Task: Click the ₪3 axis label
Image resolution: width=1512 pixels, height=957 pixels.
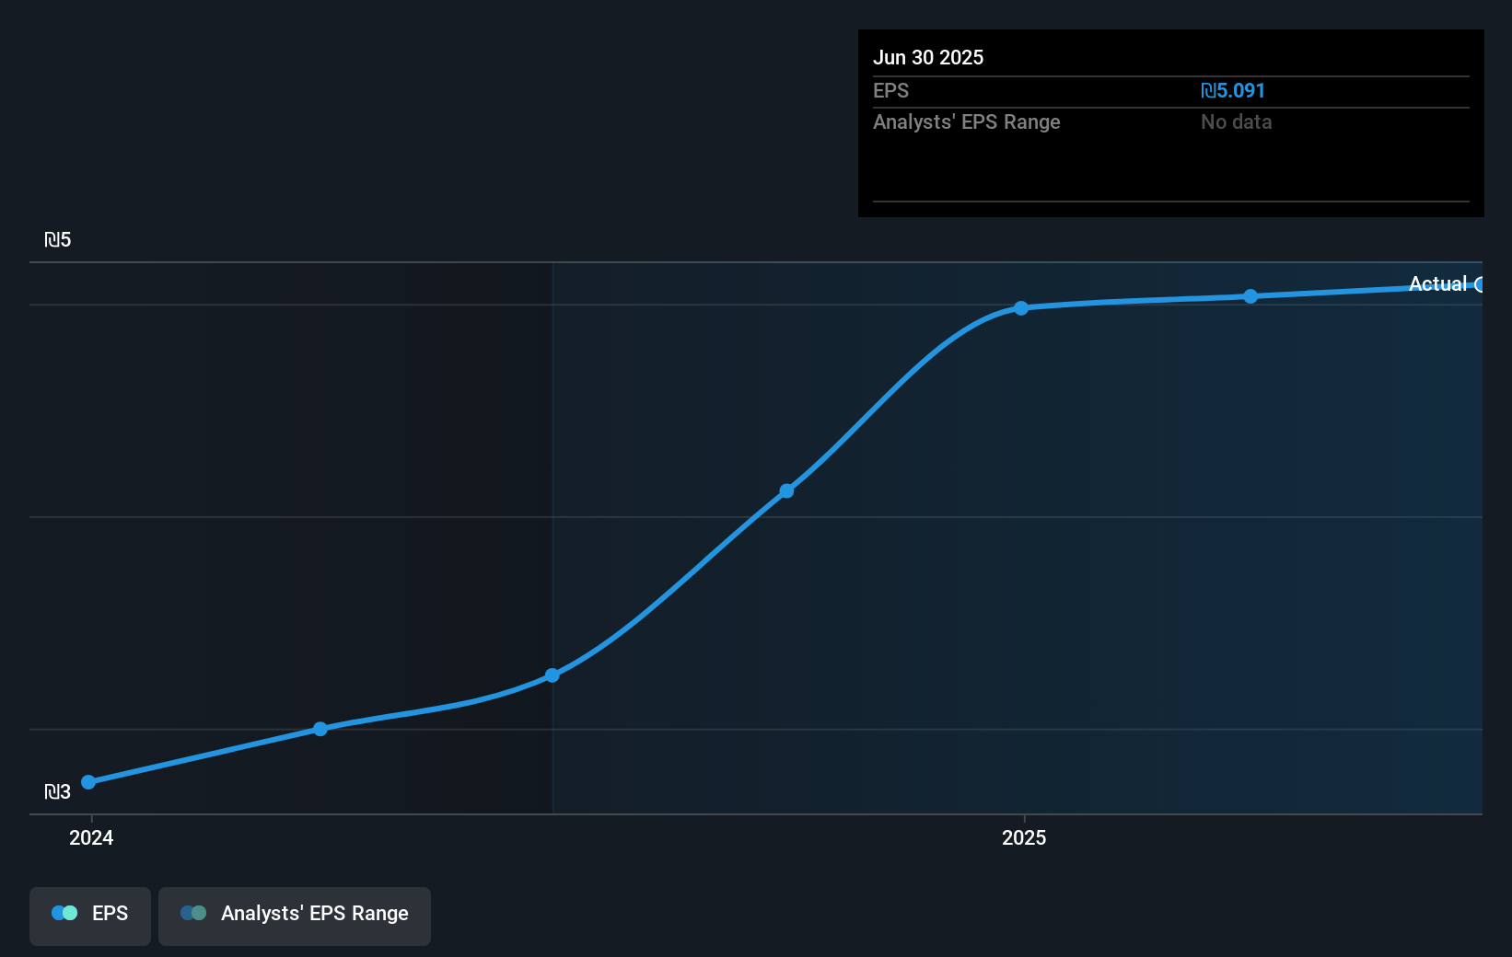Action: (56, 790)
